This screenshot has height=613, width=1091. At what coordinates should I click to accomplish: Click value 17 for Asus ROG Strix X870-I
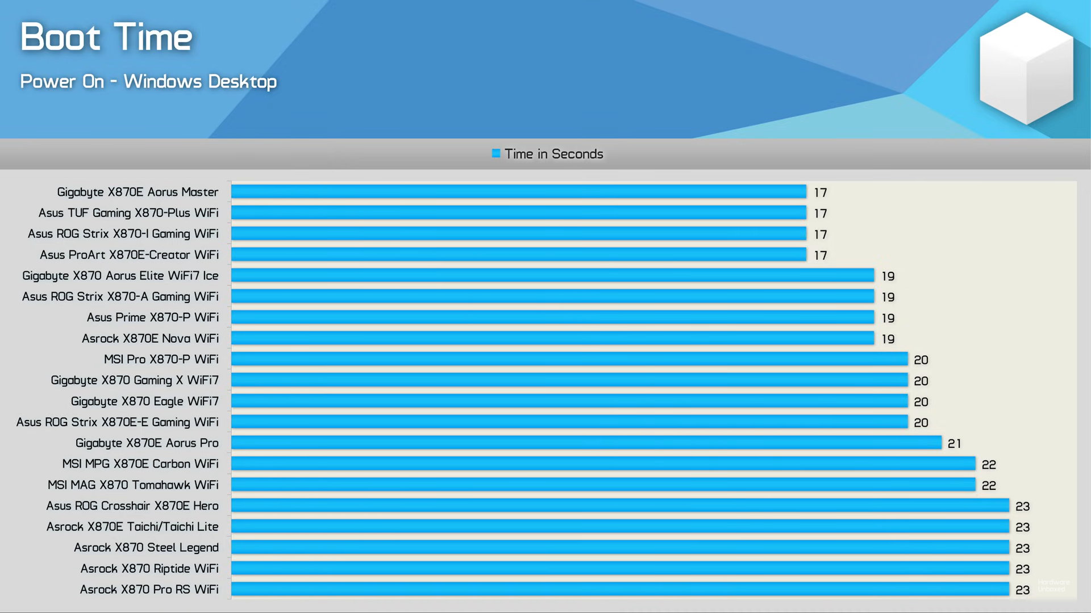[820, 234]
